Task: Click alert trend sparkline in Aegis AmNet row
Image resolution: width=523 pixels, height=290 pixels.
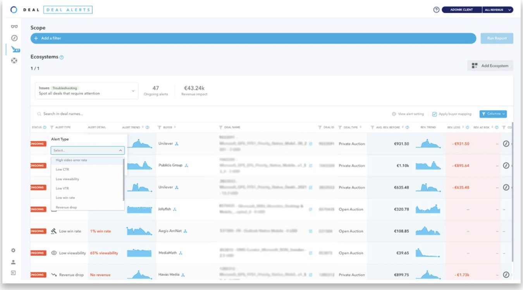Action: pos(139,231)
